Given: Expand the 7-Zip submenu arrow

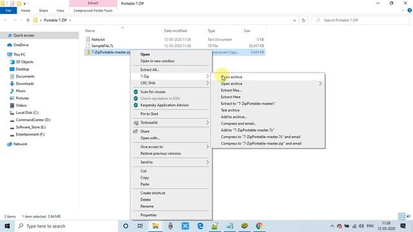Looking at the screenshot, I should (x=207, y=76).
